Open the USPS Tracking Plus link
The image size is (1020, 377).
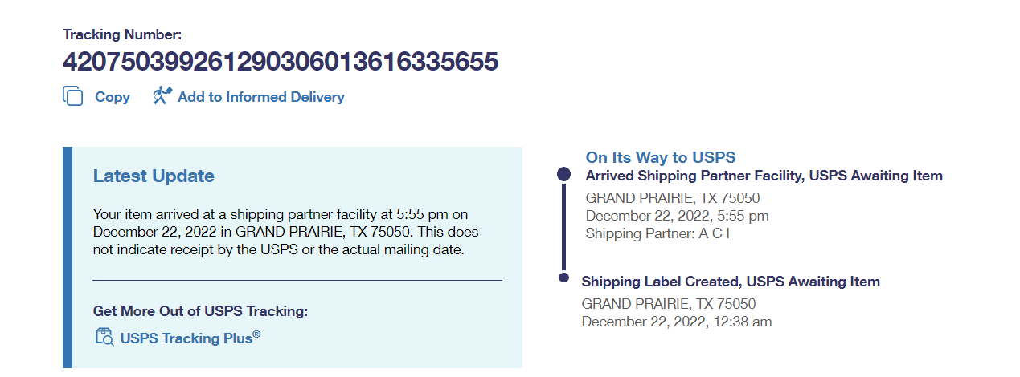(x=190, y=338)
